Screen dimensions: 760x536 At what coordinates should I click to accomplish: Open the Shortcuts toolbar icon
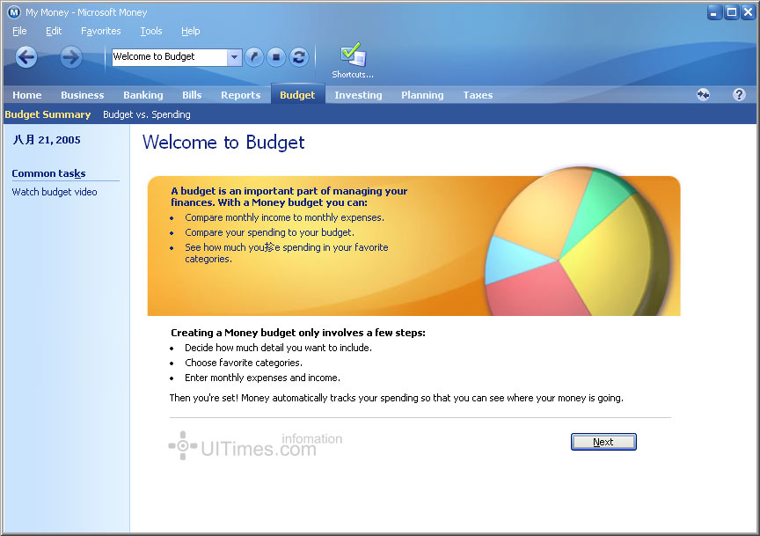pyautogui.click(x=353, y=61)
